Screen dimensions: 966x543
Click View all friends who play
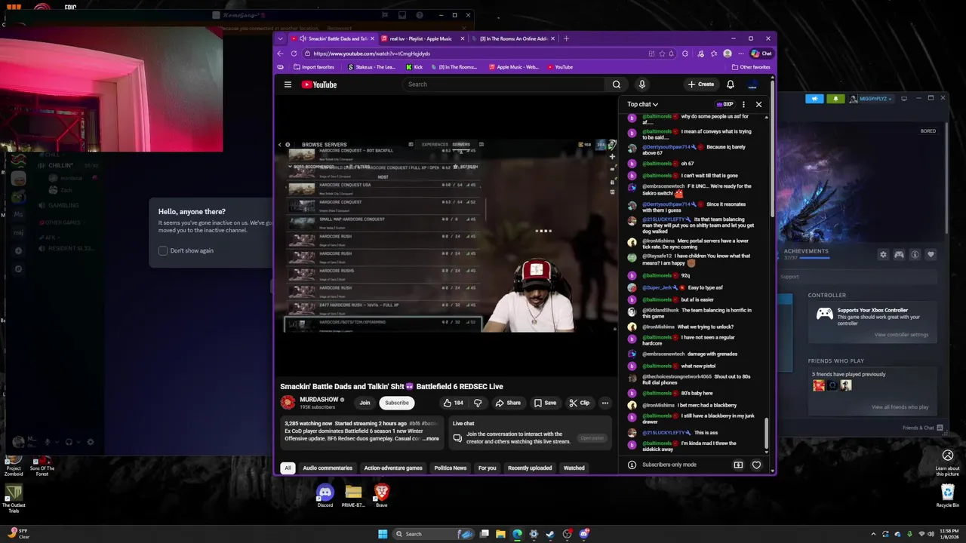coord(900,407)
